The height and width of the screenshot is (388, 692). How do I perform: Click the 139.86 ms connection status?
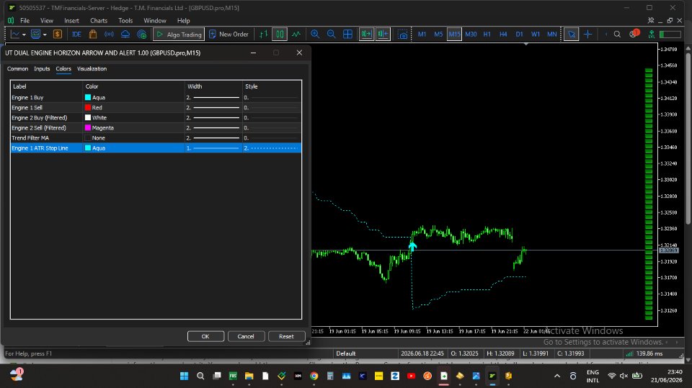pyautogui.click(x=644, y=353)
